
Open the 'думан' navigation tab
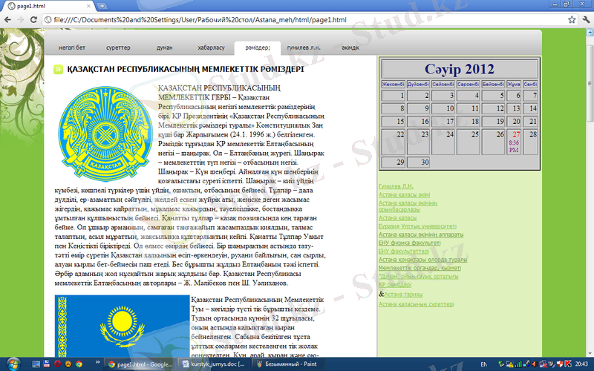pos(164,47)
